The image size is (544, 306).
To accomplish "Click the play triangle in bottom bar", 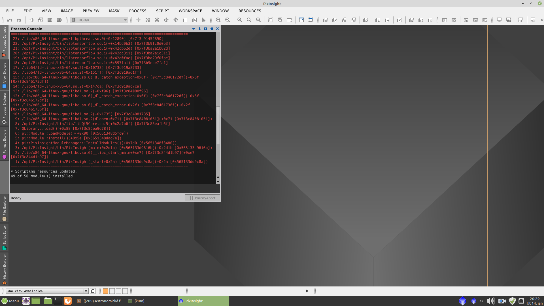I will [x=307, y=291].
